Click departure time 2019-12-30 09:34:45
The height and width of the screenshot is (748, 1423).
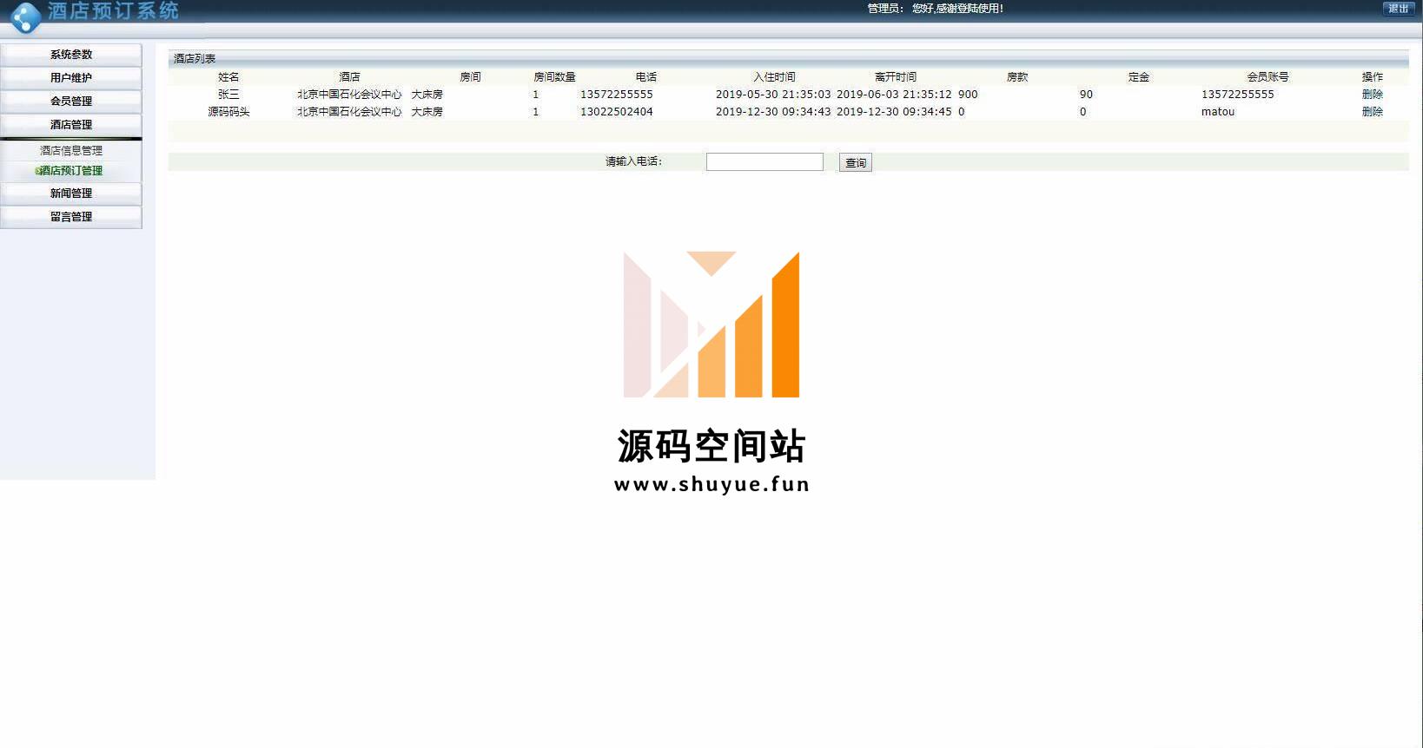click(894, 112)
